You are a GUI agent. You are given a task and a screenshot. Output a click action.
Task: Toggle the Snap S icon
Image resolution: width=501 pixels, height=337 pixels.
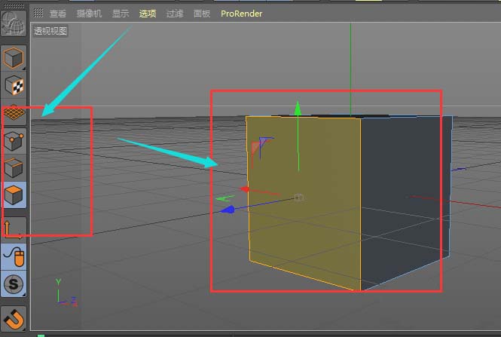click(14, 284)
